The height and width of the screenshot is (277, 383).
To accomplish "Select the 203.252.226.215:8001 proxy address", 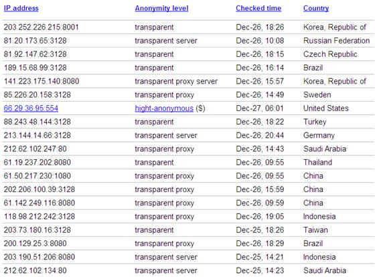I will point(42,27).
